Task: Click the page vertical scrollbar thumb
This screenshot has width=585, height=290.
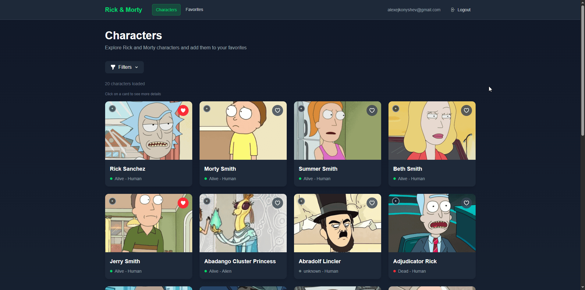Action: 583,70
